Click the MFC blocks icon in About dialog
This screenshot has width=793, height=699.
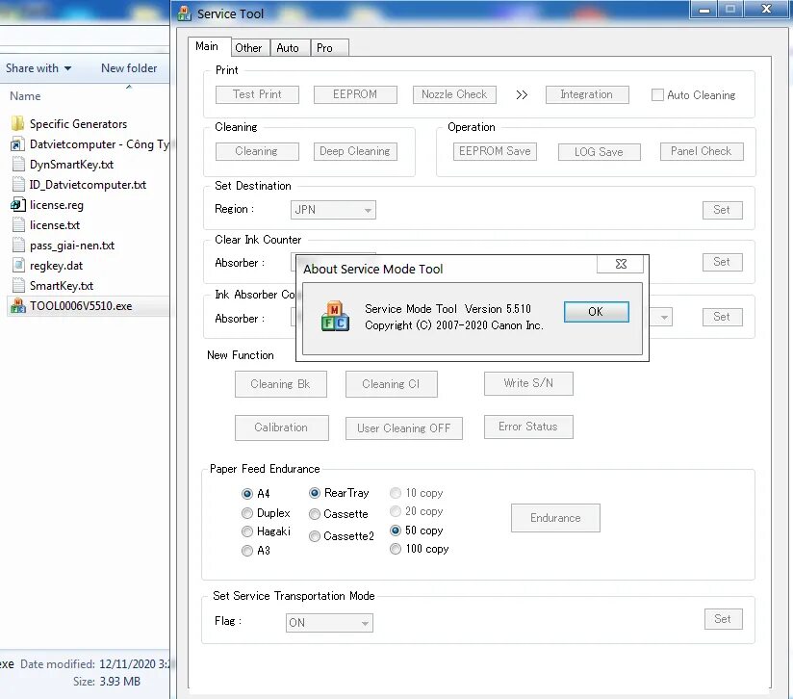[335, 316]
